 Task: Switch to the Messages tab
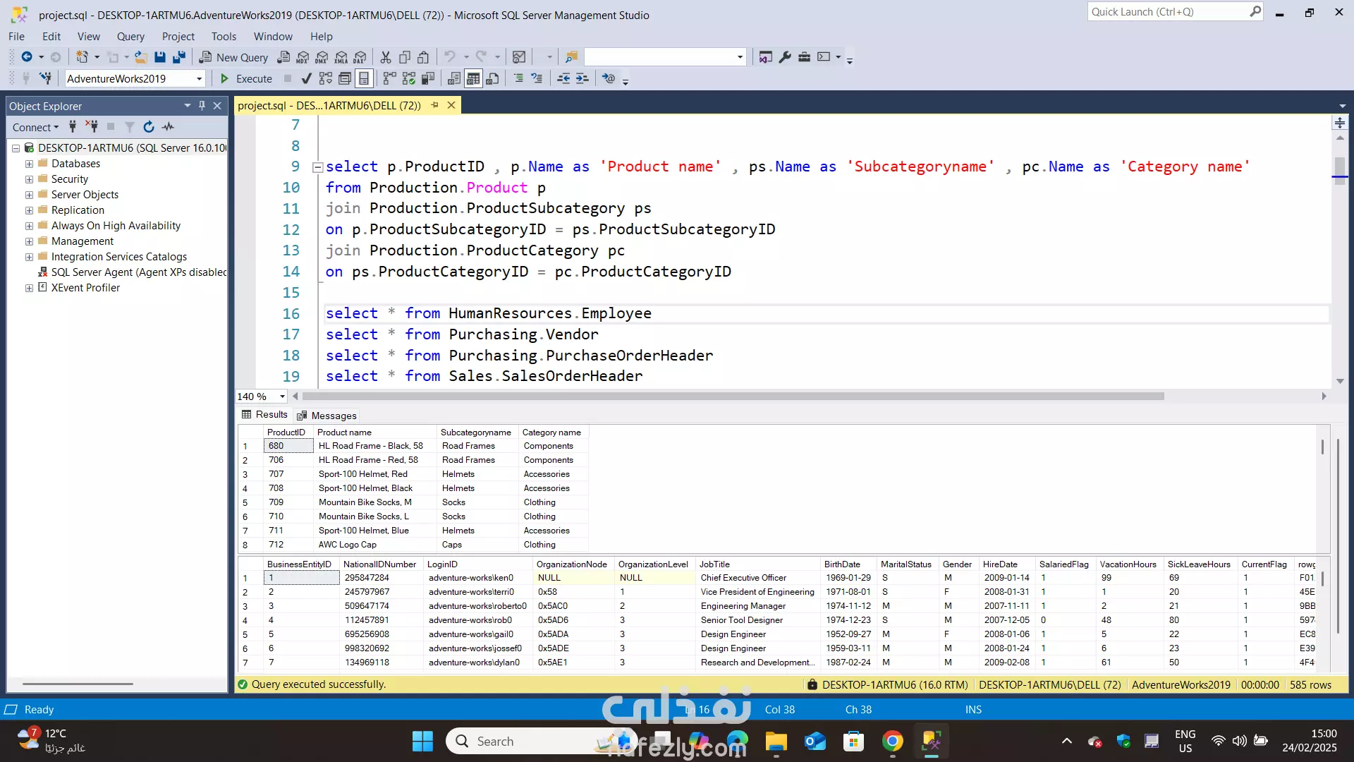[x=327, y=416]
